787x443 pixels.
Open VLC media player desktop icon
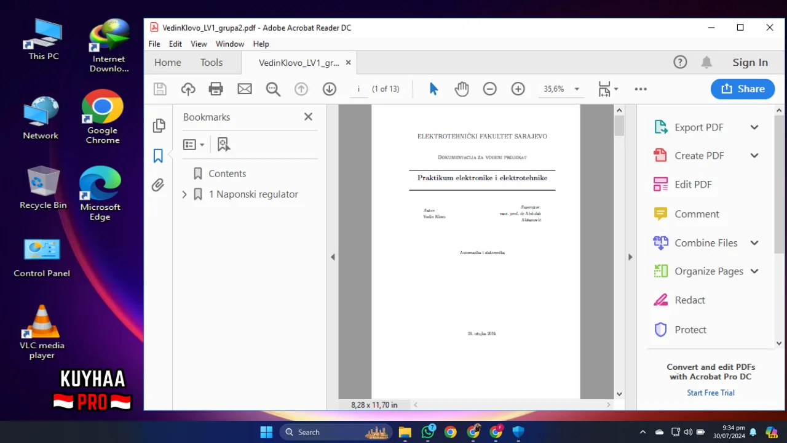click(42, 332)
